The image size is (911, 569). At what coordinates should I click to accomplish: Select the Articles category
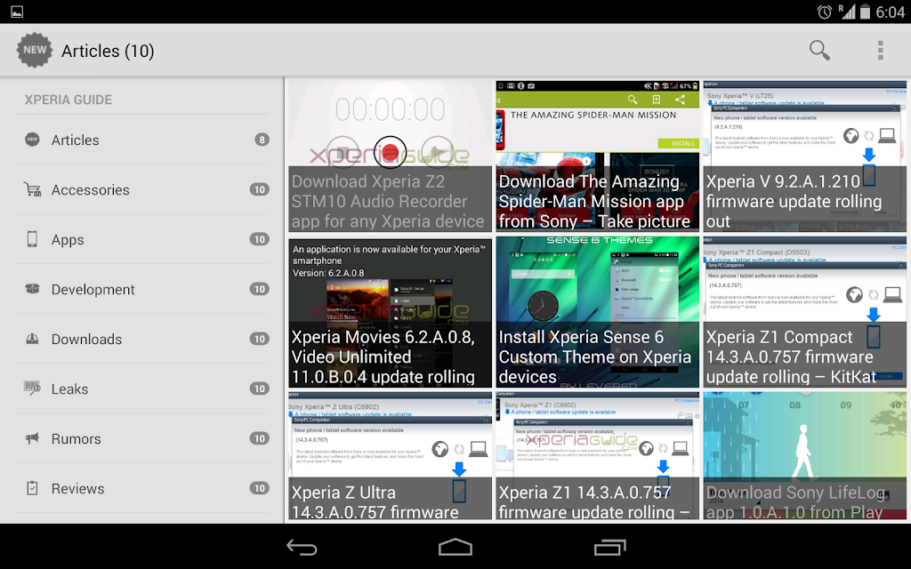point(143,140)
